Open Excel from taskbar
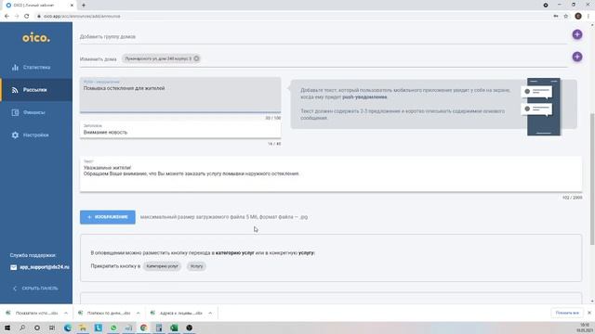This screenshot has height=334, width=595. click(174, 328)
